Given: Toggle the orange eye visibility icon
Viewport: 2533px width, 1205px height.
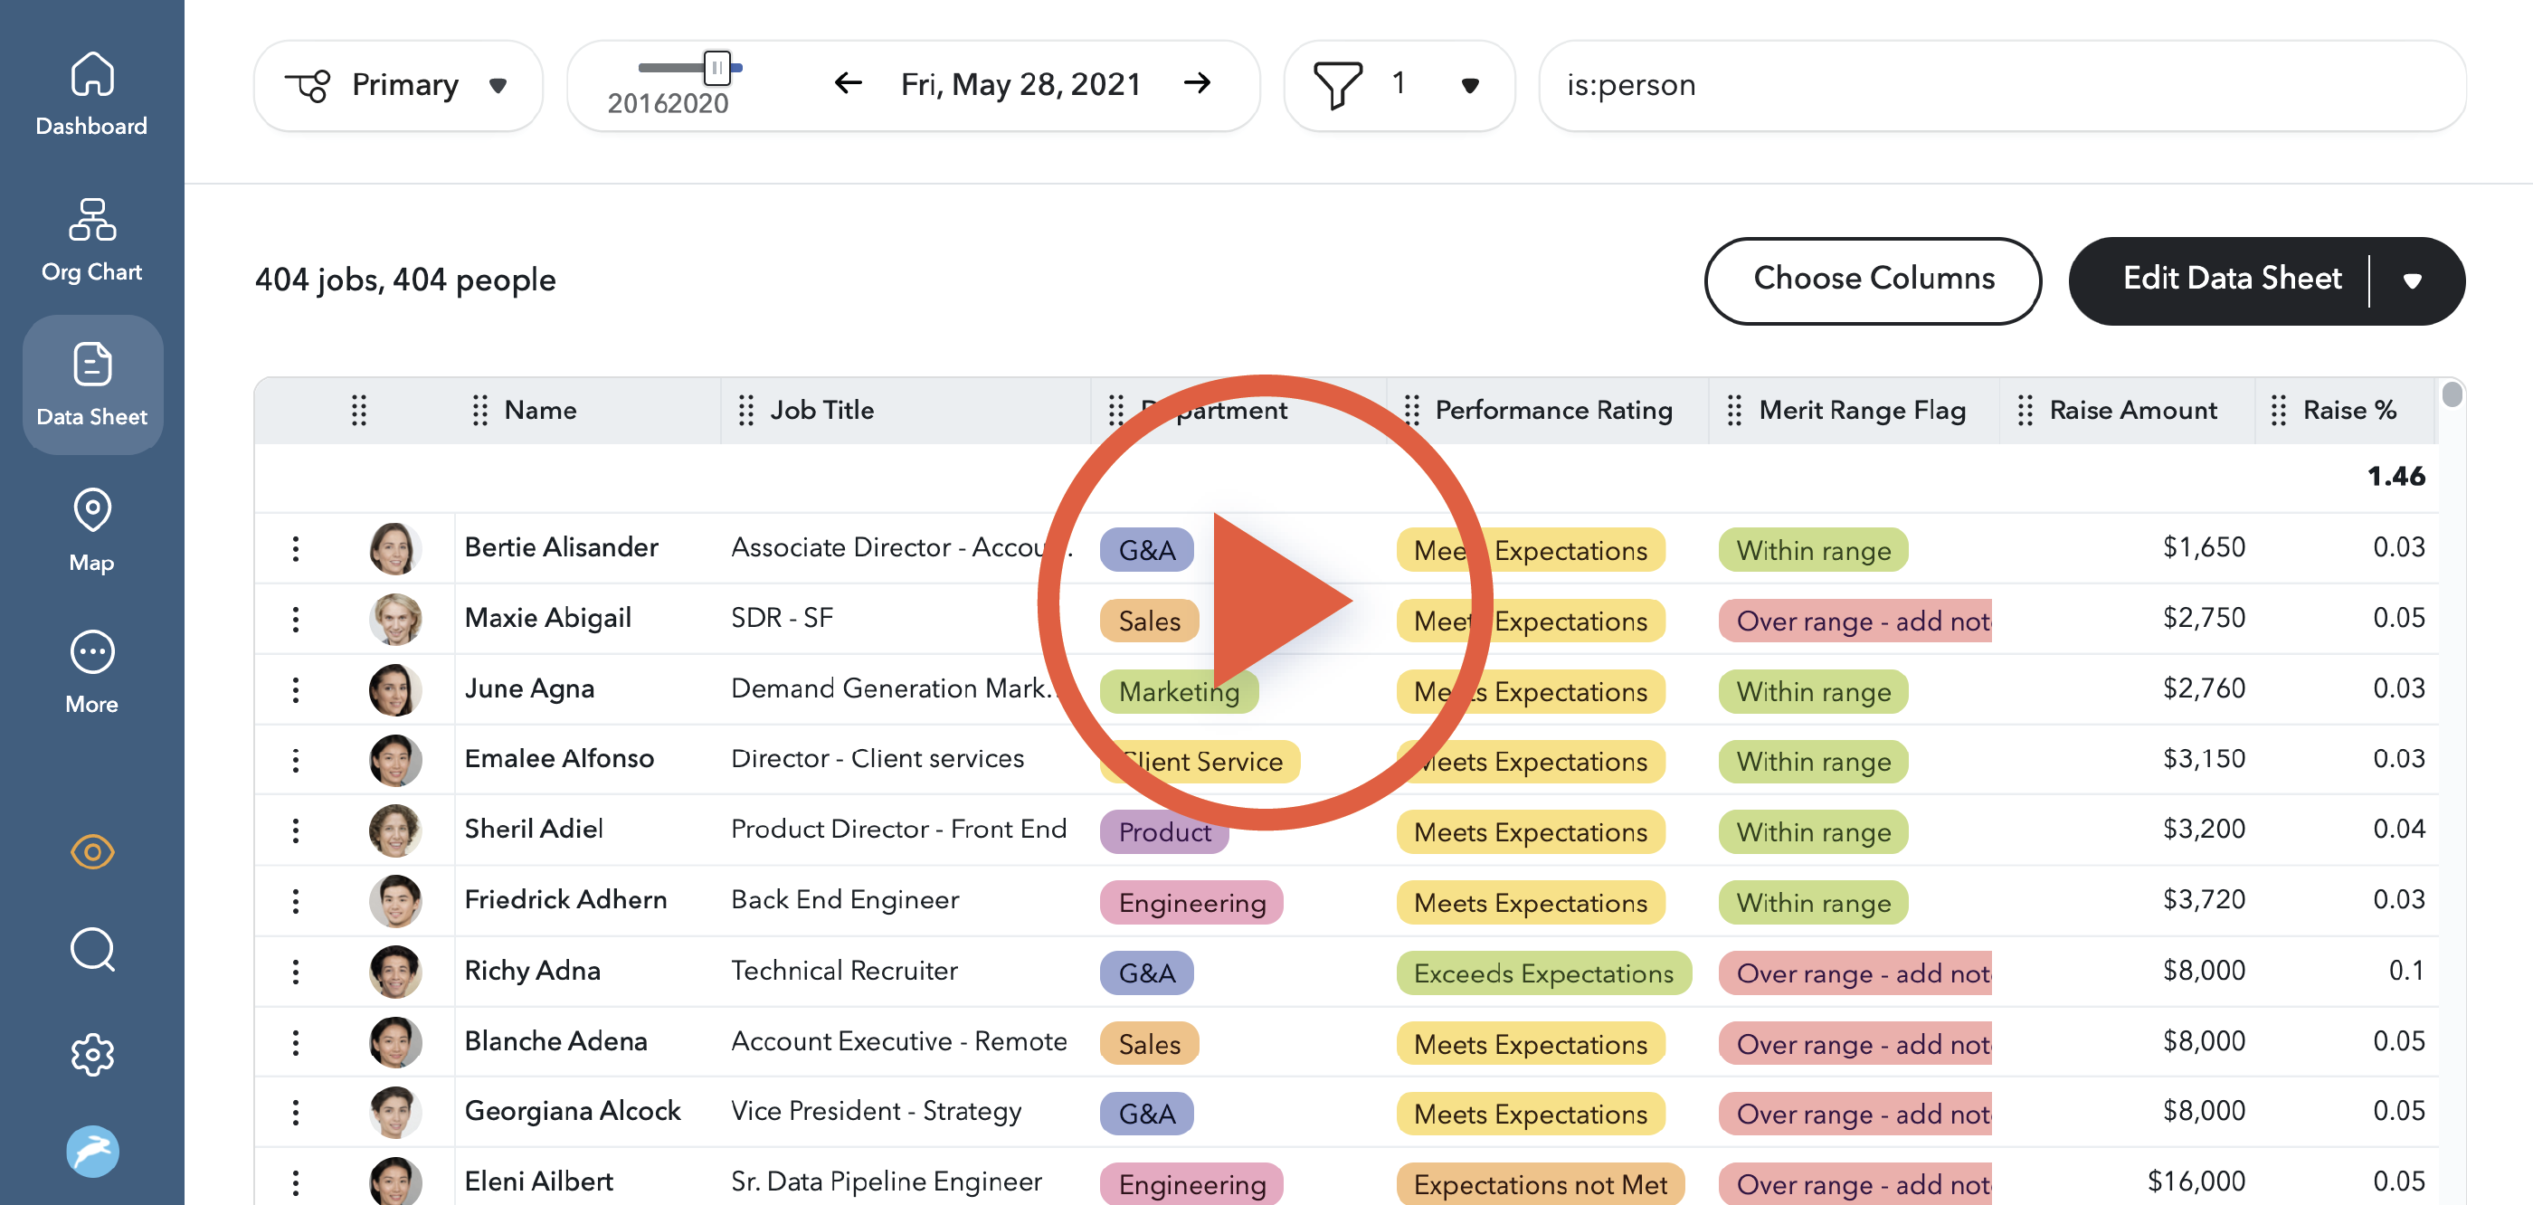Looking at the screenshot, I should (x=91, y=852).
